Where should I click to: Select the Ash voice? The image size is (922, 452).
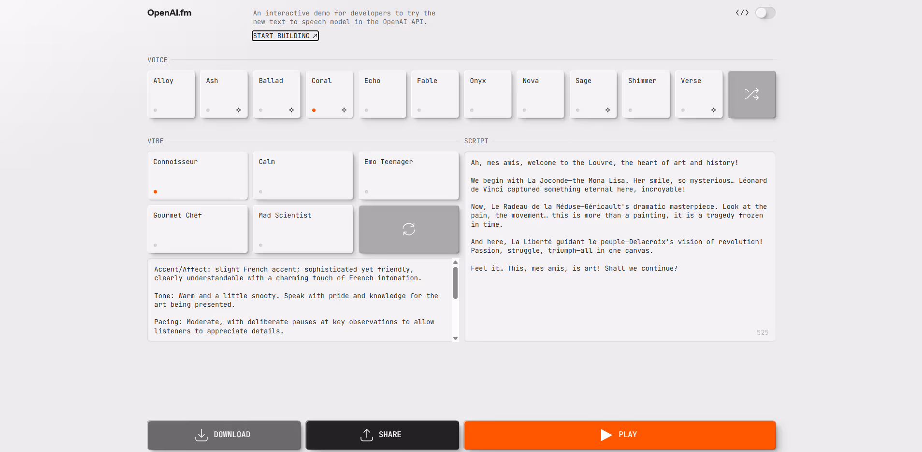224,95
